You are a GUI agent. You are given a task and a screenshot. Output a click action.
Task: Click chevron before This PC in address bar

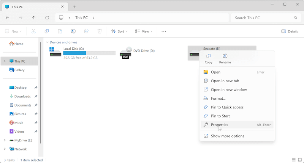pyautogui.click(x=69, y=17)
